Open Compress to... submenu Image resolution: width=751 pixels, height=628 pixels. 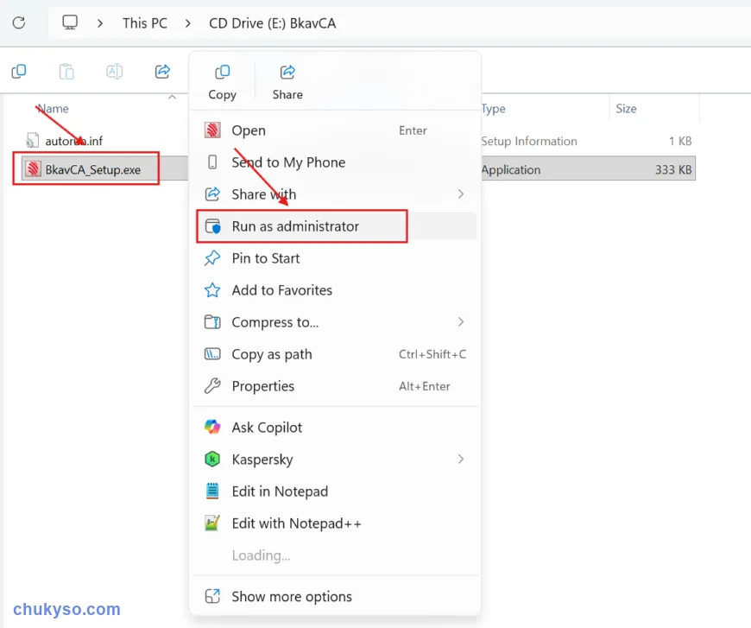pyautogui.click(x=335, y=322)
